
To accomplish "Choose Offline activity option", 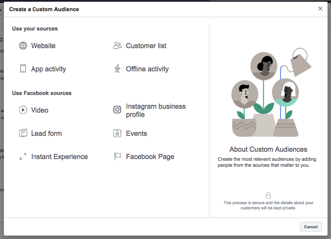I will click(x=147, y=69).
